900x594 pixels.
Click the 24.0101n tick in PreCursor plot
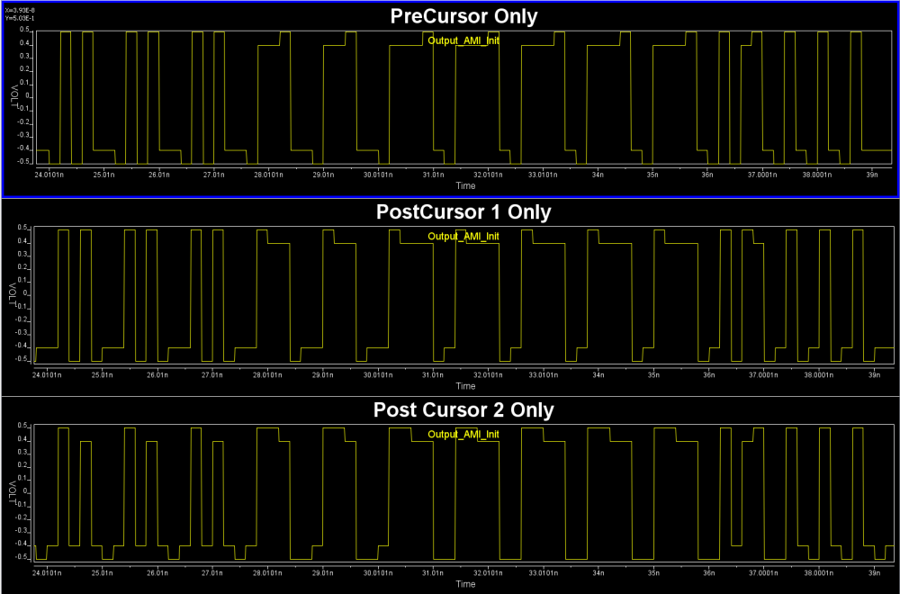point(48,175)
